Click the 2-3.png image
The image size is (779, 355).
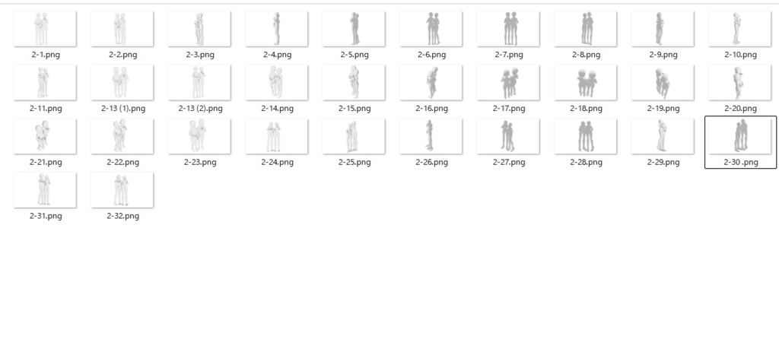(x=200, y=29)
